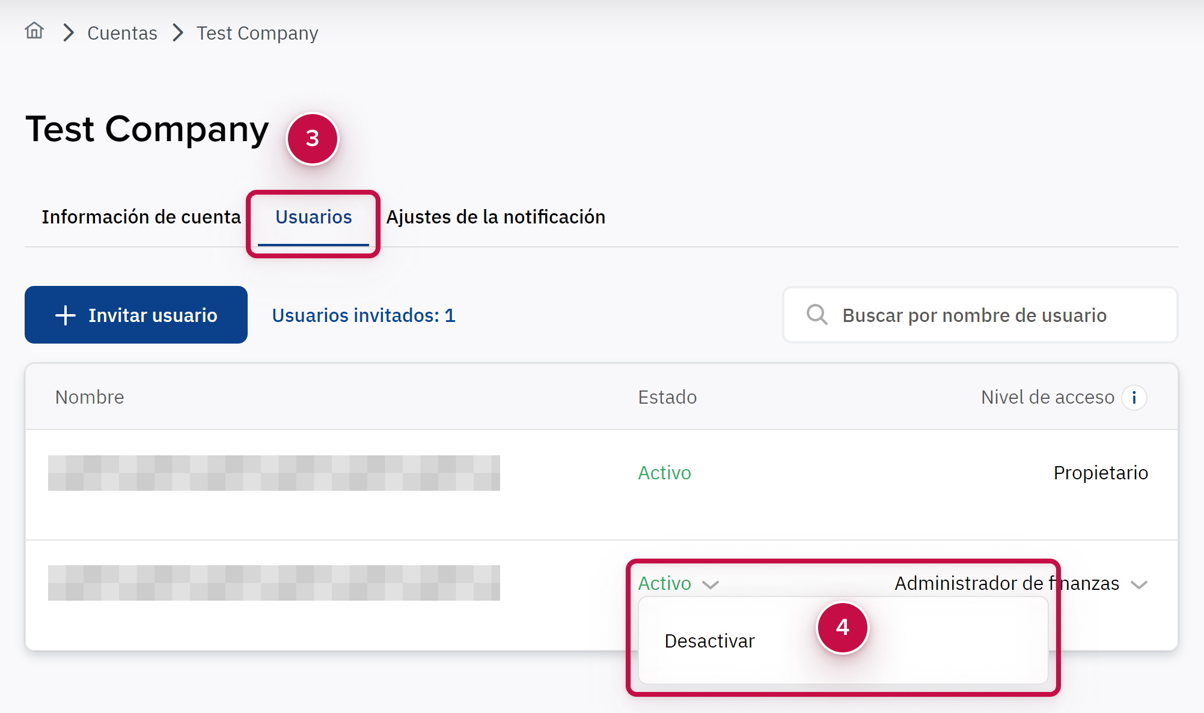Image resolution: width=1204 pixels, height=713 pixels.
Task: Go to Ajustes de la notificación tab
Action: [495, 217]
